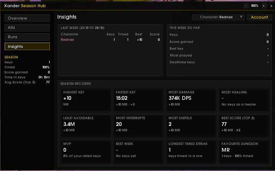275x171 pixels.
Task: Click the Insights page heading
Action: coord(67,17)
